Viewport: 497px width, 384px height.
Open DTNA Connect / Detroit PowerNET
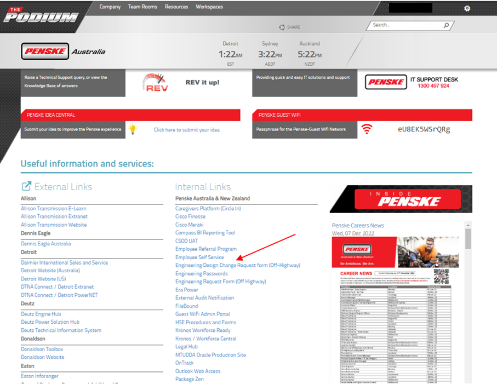tap(59, 295)
